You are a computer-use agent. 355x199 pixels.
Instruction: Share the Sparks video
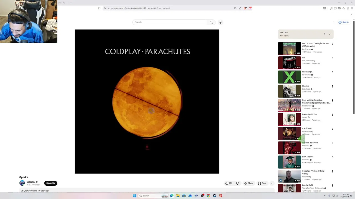(248, 183)
